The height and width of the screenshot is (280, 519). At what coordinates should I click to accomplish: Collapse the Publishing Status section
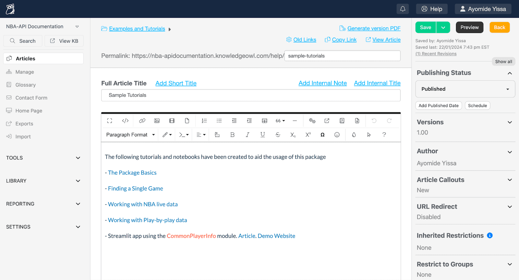510,73
